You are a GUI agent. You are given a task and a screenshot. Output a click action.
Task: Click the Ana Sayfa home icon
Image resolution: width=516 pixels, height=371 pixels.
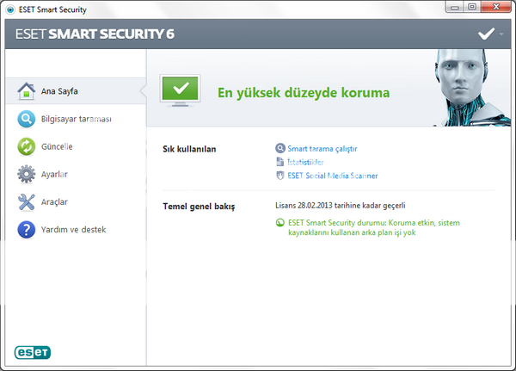pyautogui.click(x=26, y=90)
